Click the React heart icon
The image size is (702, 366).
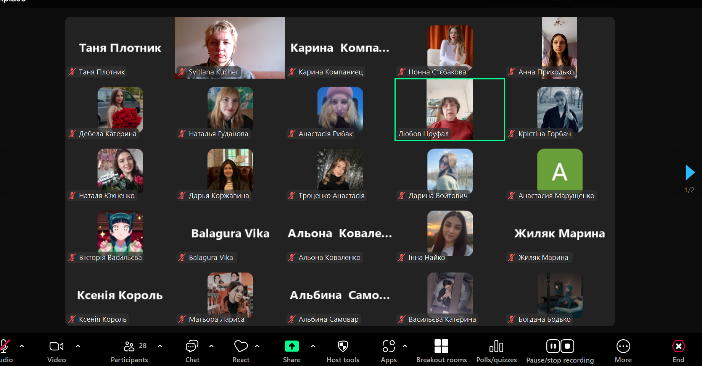pos(241,351)
